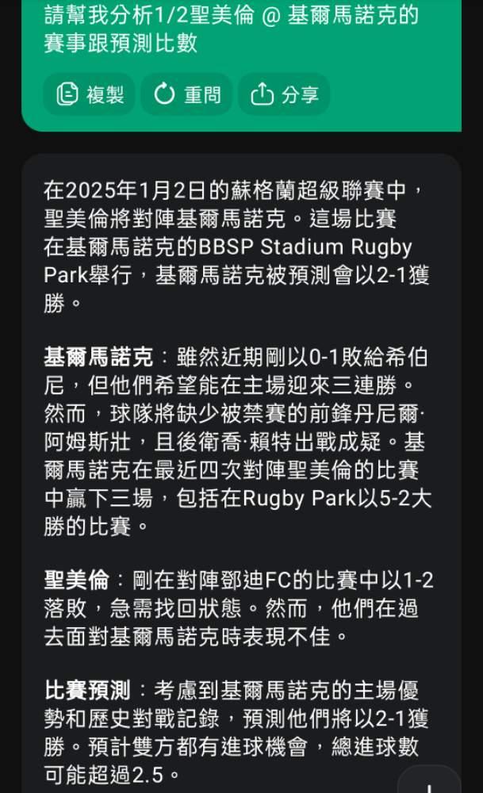Click the copy icon beside 複製

pos(67,95)
